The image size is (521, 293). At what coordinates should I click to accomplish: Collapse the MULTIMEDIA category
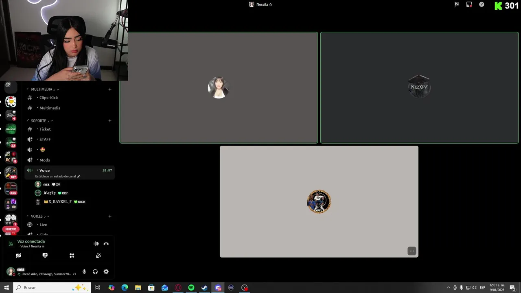43,89
